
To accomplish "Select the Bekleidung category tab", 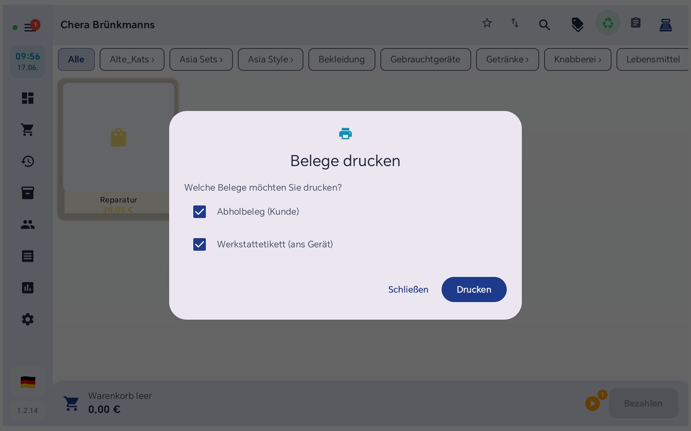I will point(342,59).
